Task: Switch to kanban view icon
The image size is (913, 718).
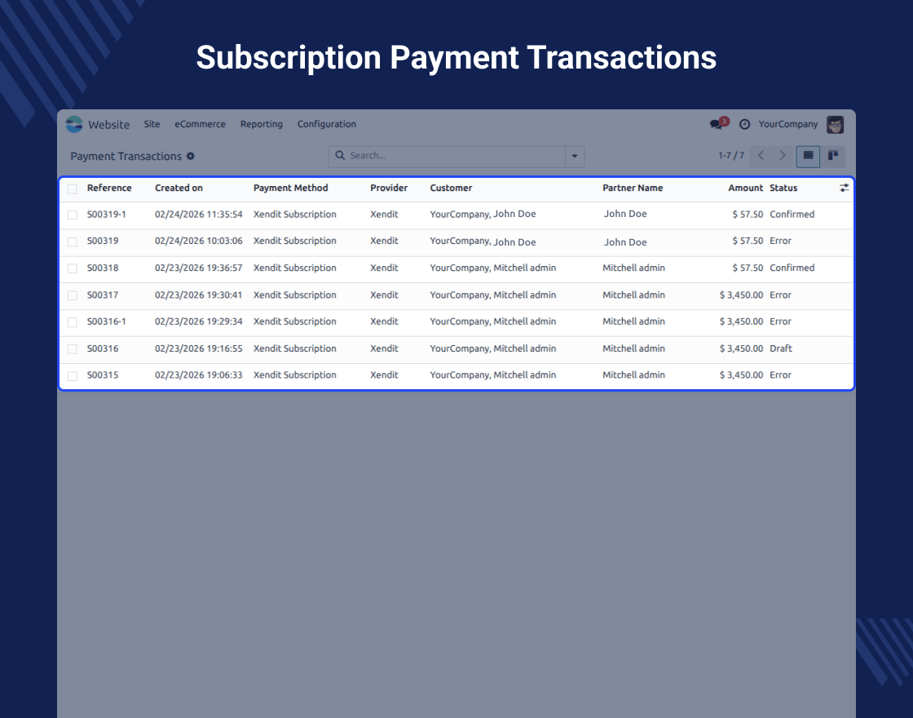Action: 833,156
